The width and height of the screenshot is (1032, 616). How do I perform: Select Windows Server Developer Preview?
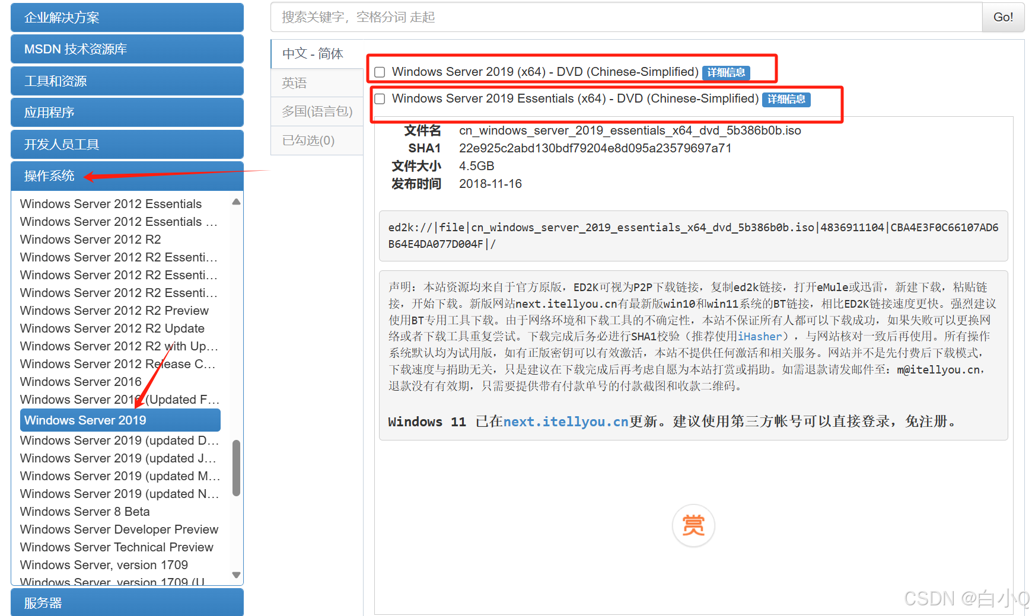click(x=119, y=529)
